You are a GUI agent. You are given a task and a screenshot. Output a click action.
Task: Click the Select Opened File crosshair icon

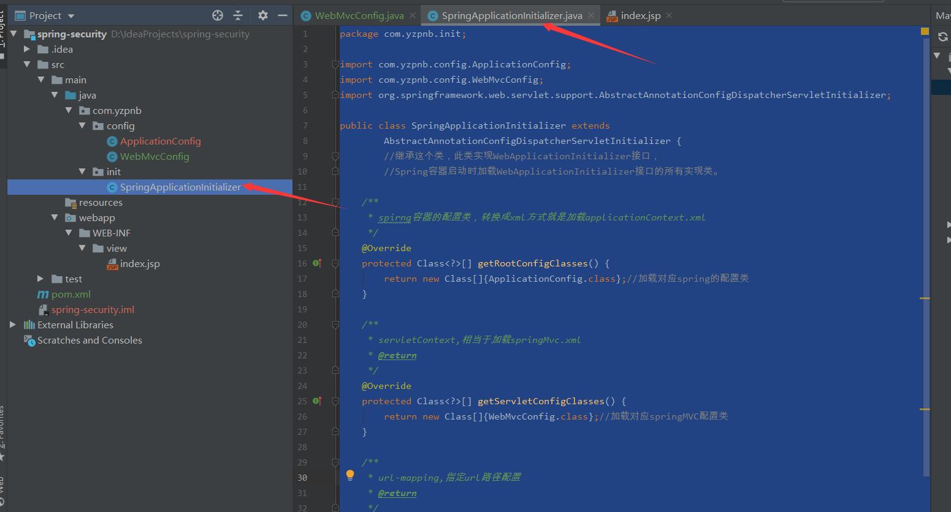[217, 15]
